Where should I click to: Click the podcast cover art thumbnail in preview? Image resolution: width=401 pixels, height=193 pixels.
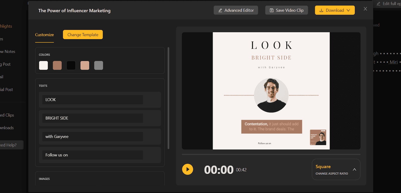point(318,137)
